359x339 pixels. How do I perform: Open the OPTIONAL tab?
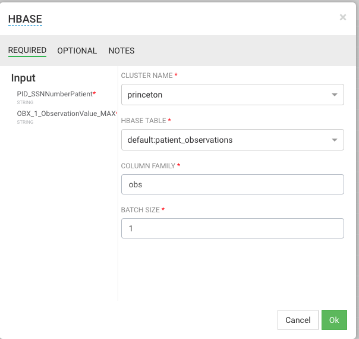[x=77, y=51]
